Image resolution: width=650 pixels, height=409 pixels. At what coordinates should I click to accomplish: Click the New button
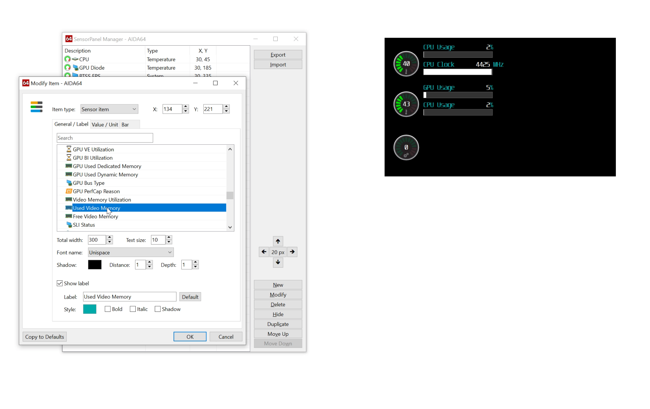click(x=278, y=285)
